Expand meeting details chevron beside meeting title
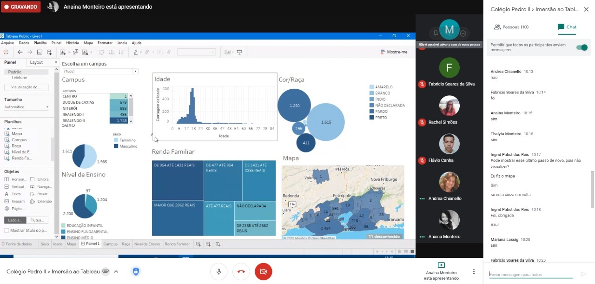 (x=116, y=271)
